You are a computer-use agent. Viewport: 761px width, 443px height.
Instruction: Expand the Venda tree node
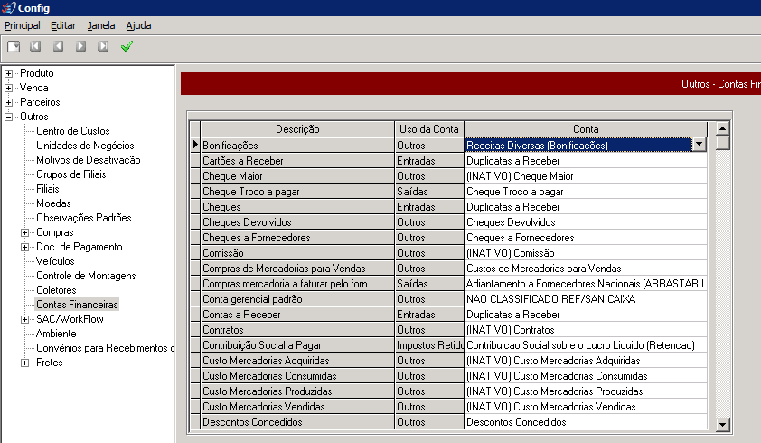(8, 88)
